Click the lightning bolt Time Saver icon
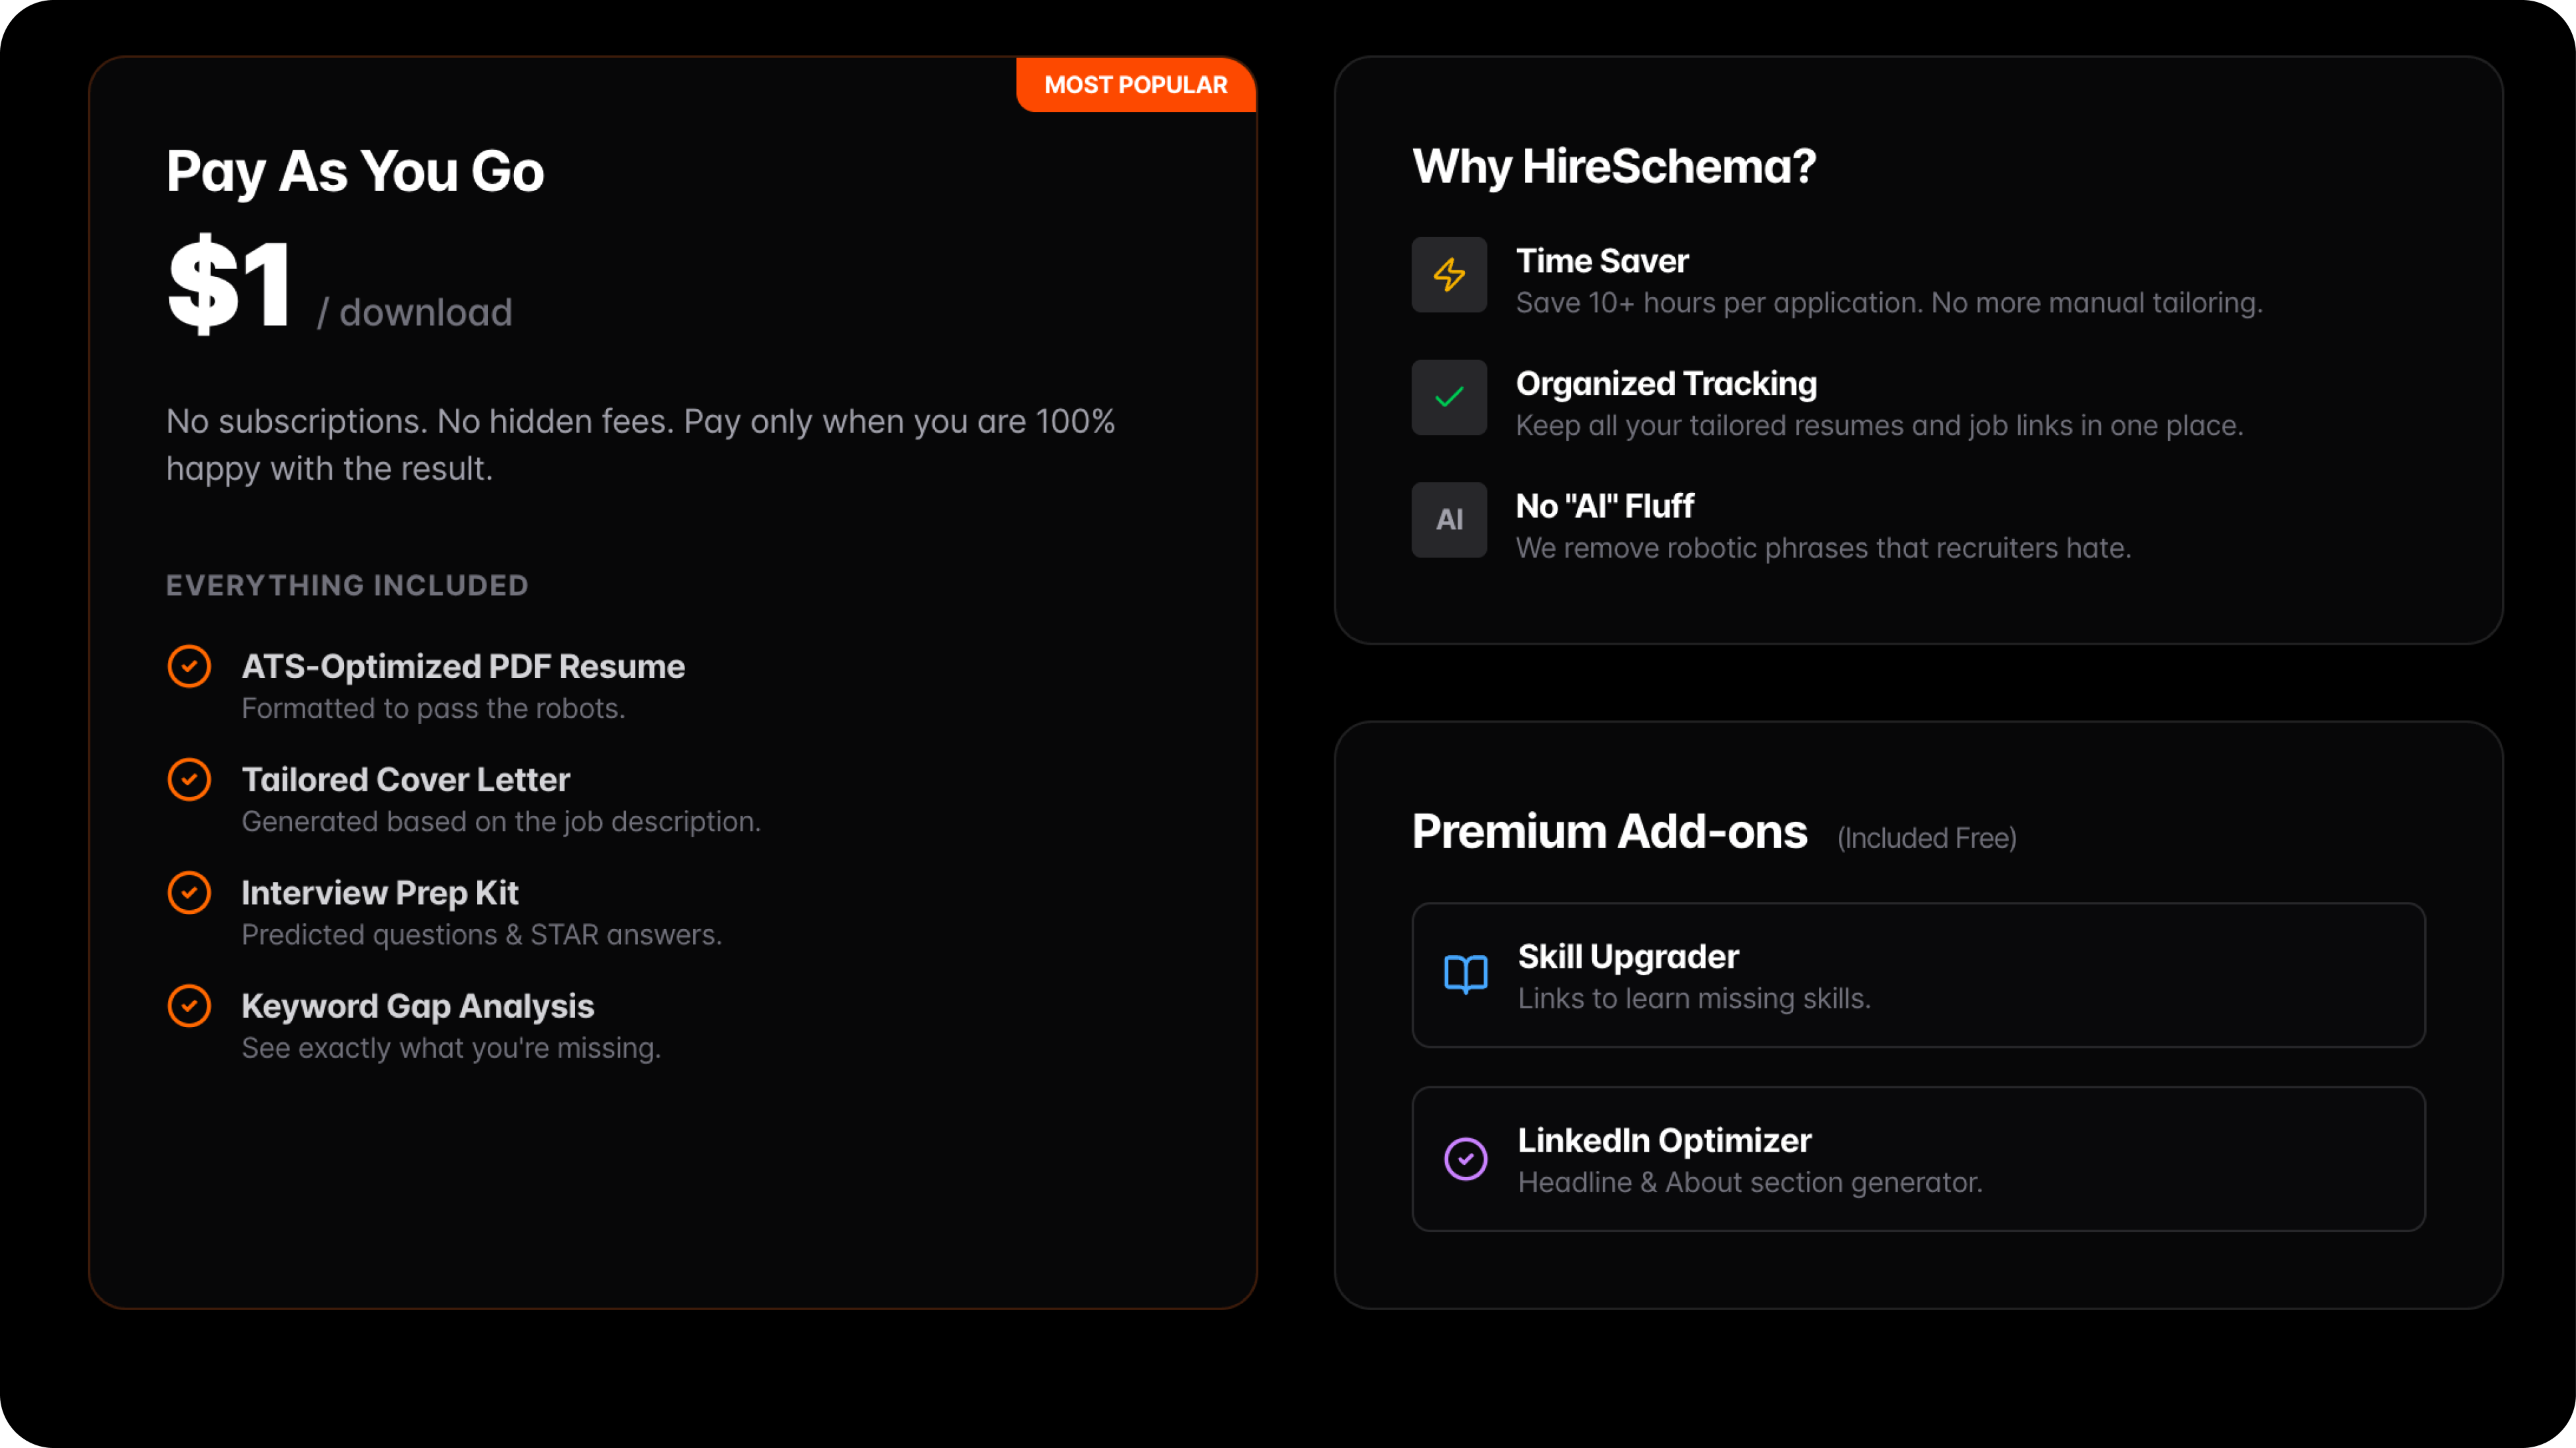 (1449, 275)
